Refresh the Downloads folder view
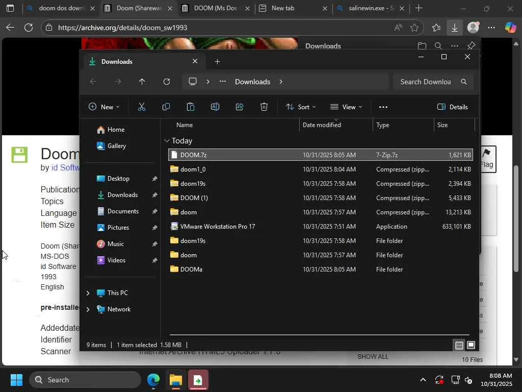Viewport: 522px width, 392px height. [167, 82]
